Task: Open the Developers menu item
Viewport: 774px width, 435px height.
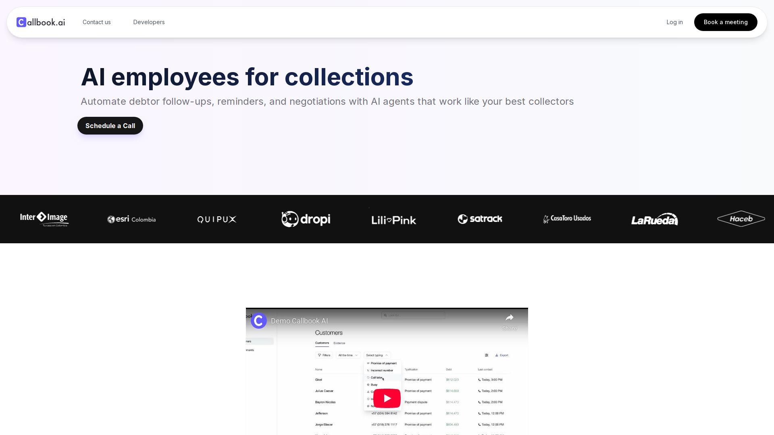Action: (149, 22)
